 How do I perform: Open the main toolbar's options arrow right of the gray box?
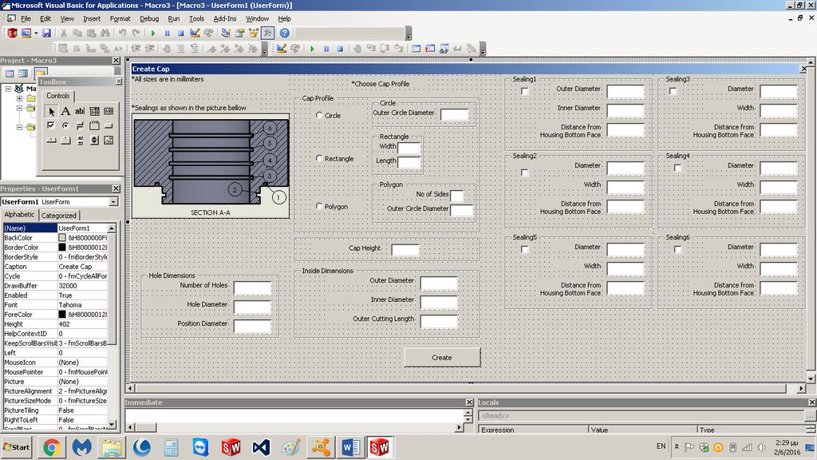[408, 34]
